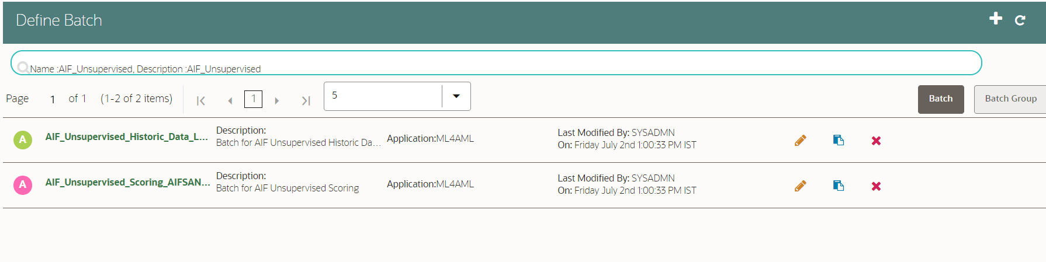Viewport: 1046px width, 262px height.
Task: Copy the AIF_Unsupervised_Scoring batch
Action: (839, 186)
